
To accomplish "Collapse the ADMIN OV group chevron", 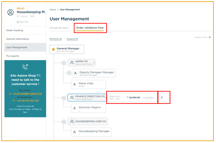I will [64, 63].
